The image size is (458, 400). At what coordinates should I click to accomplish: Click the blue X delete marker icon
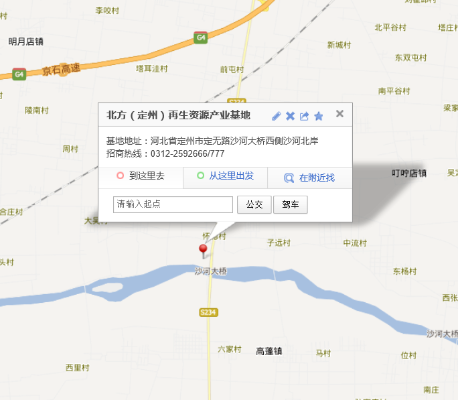(291, 116)
